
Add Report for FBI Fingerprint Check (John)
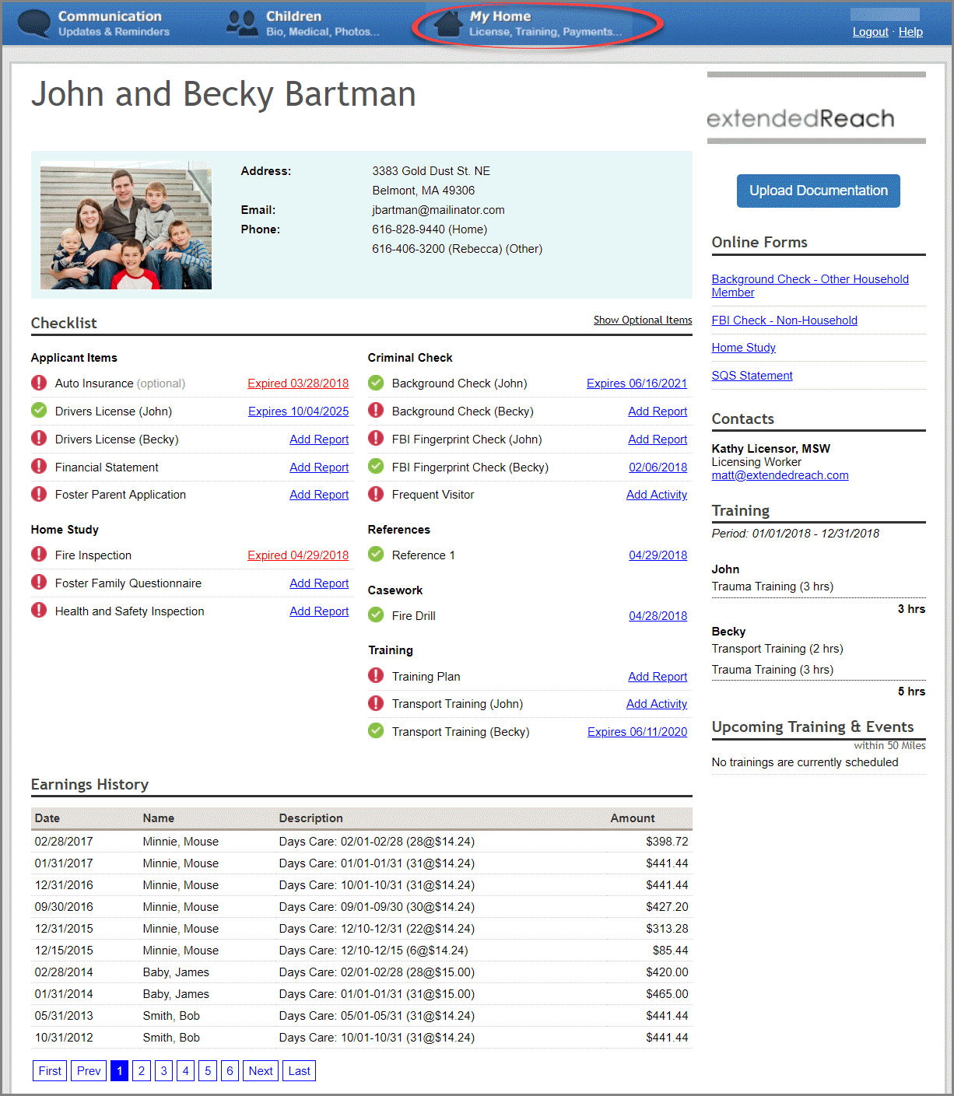click(658, 439)
